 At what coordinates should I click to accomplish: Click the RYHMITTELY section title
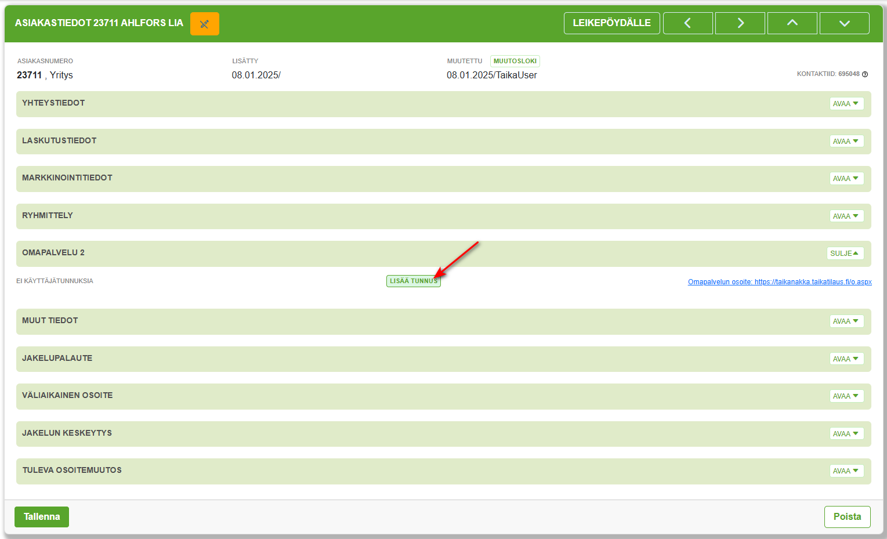point(48,215)
